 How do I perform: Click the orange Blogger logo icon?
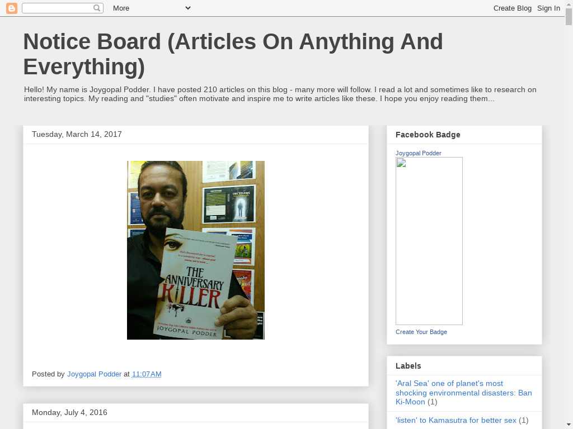(x=11, y=8)
